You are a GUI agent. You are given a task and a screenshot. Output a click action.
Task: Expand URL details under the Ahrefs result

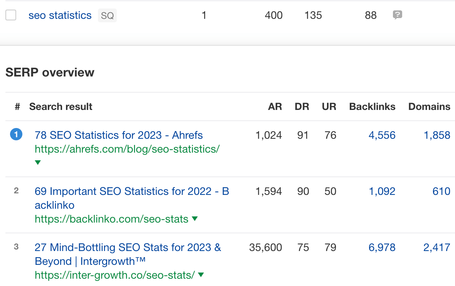point(37,162)
